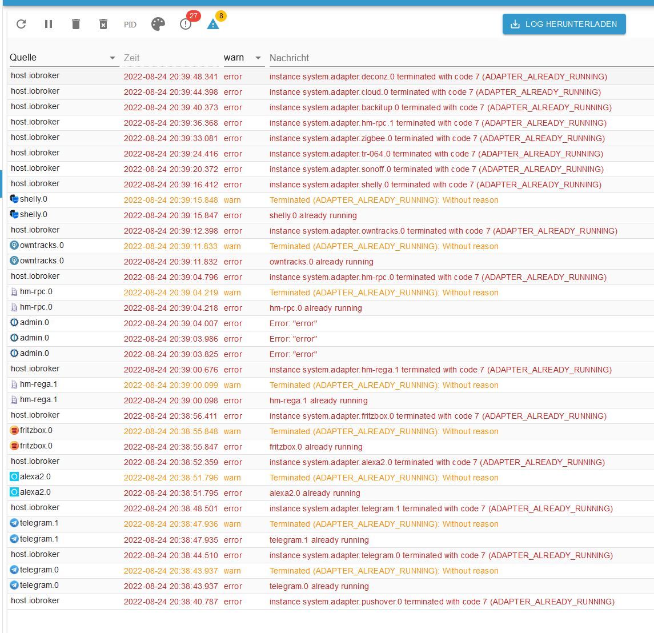
Task: Click hm-rpc.0 icon in 'already running' row
Action: tap(14, 307)
